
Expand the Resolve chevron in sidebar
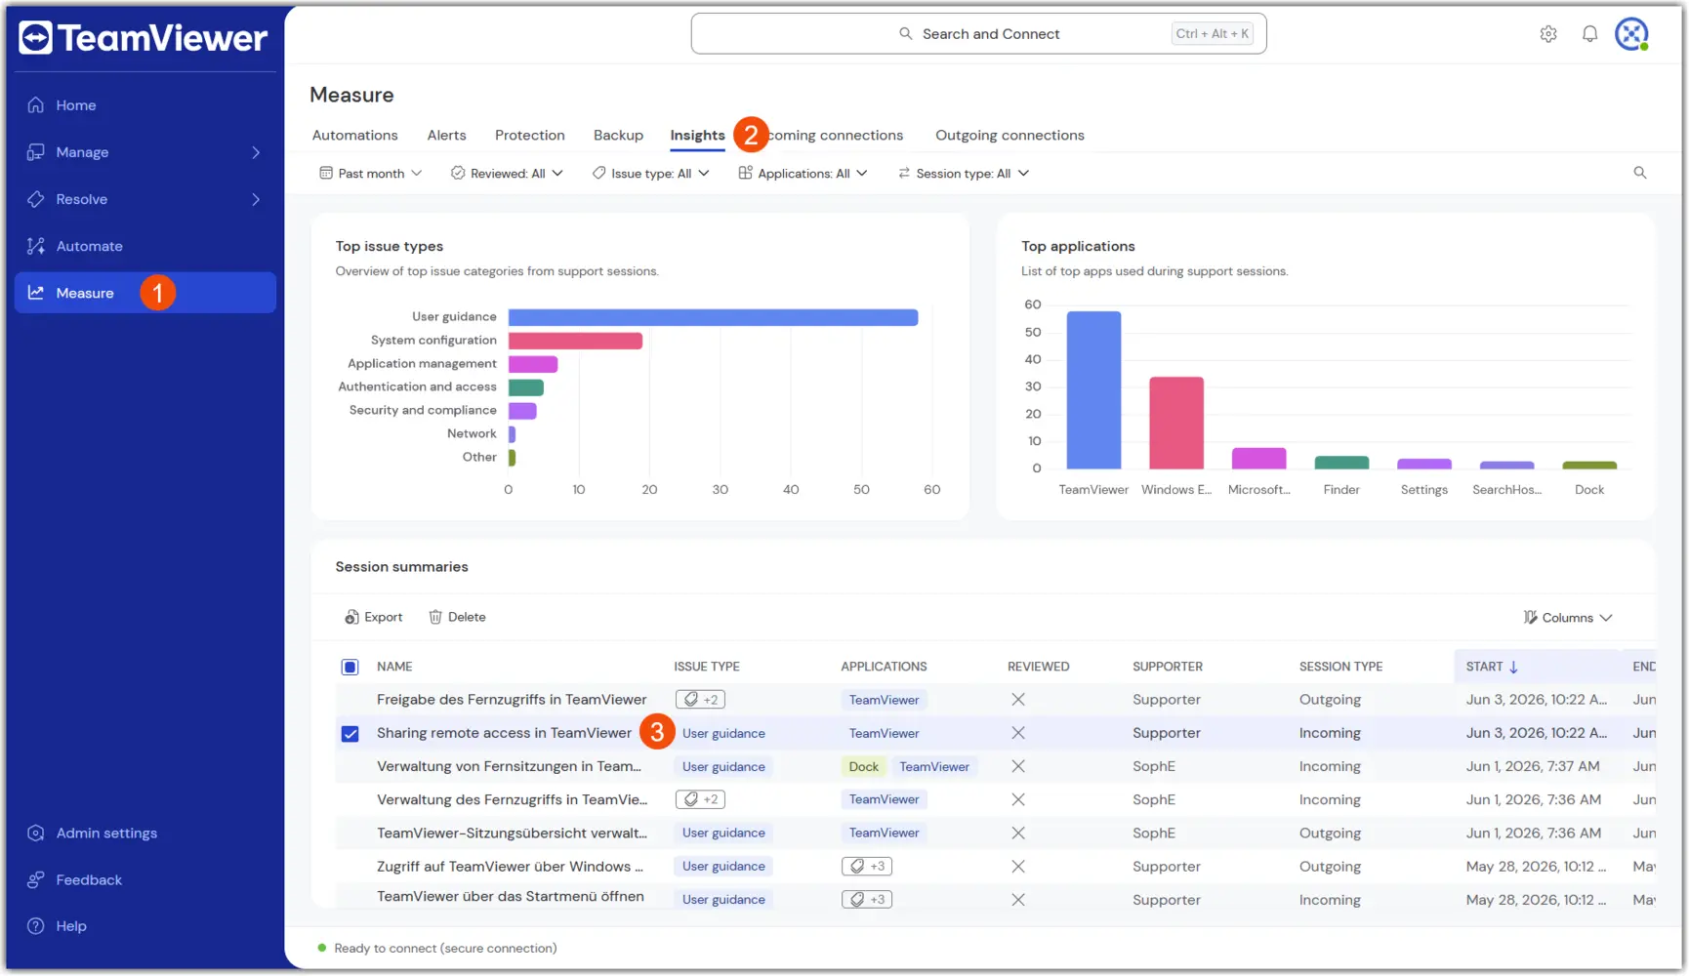pyautogui.click(x=256, y=199)
